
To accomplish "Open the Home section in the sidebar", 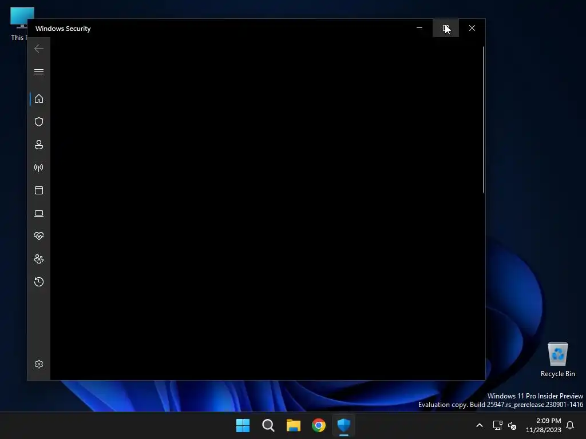I will point(39,99).
